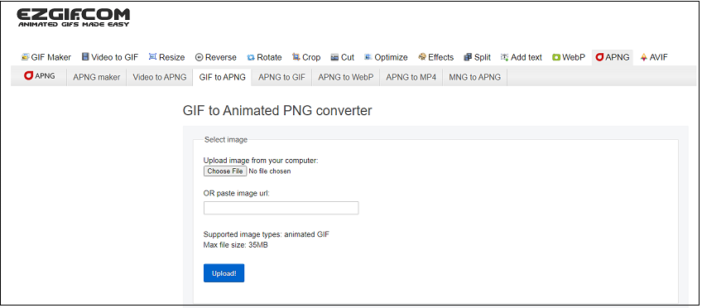702x308 pixels.
Task: Click the 'OR paste image url:' label
Action: coord(237,194)
